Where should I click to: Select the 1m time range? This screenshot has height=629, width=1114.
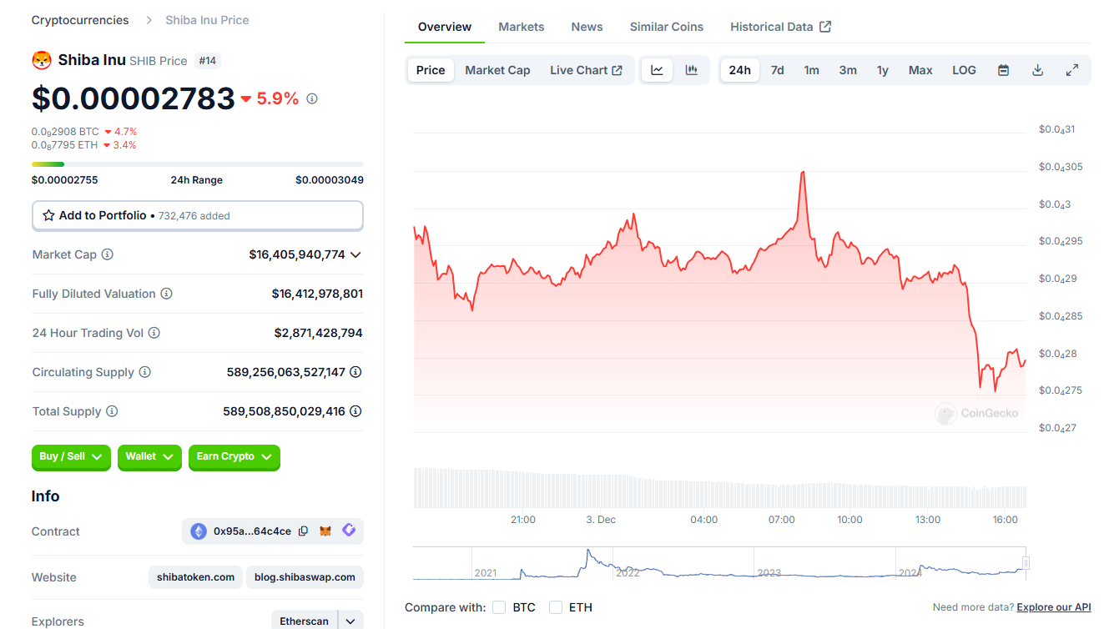pyautogui.click(x=812, y=70)
